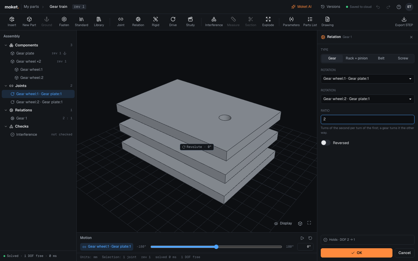Select the Joint tool
The image size is (418, 261).
121,22
